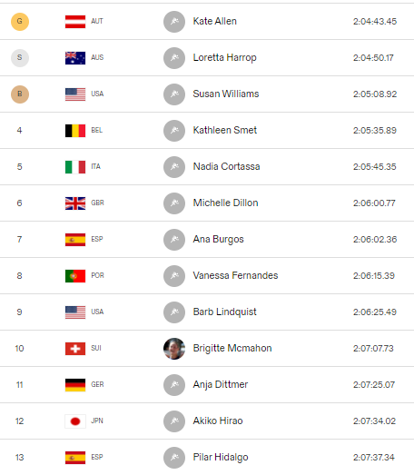Viewport: 414px width, 475px height.
Task: Click the Austria flag icon
Action: [75, 22]
